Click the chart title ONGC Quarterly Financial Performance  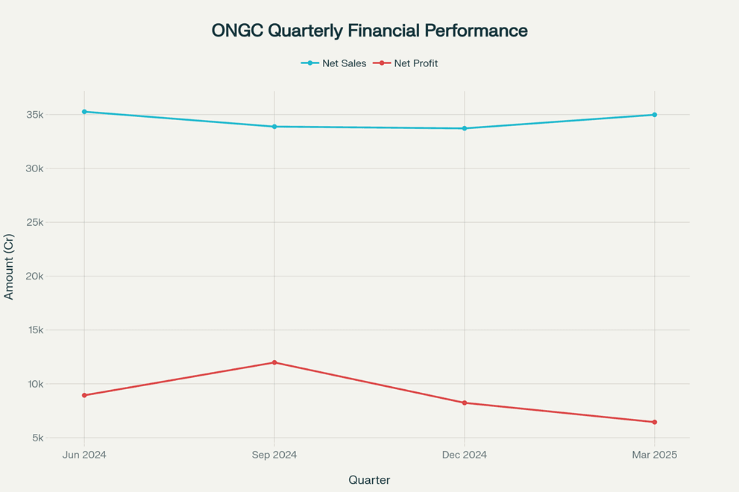(369, 31)
